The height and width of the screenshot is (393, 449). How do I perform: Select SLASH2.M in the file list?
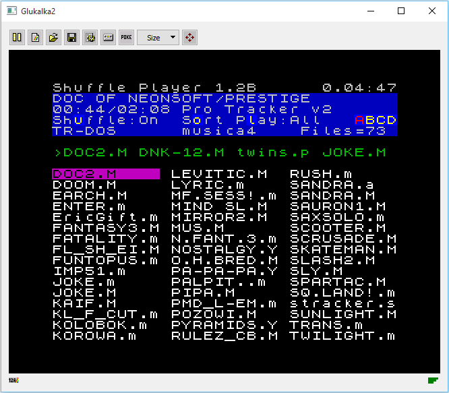coord(333,260)
